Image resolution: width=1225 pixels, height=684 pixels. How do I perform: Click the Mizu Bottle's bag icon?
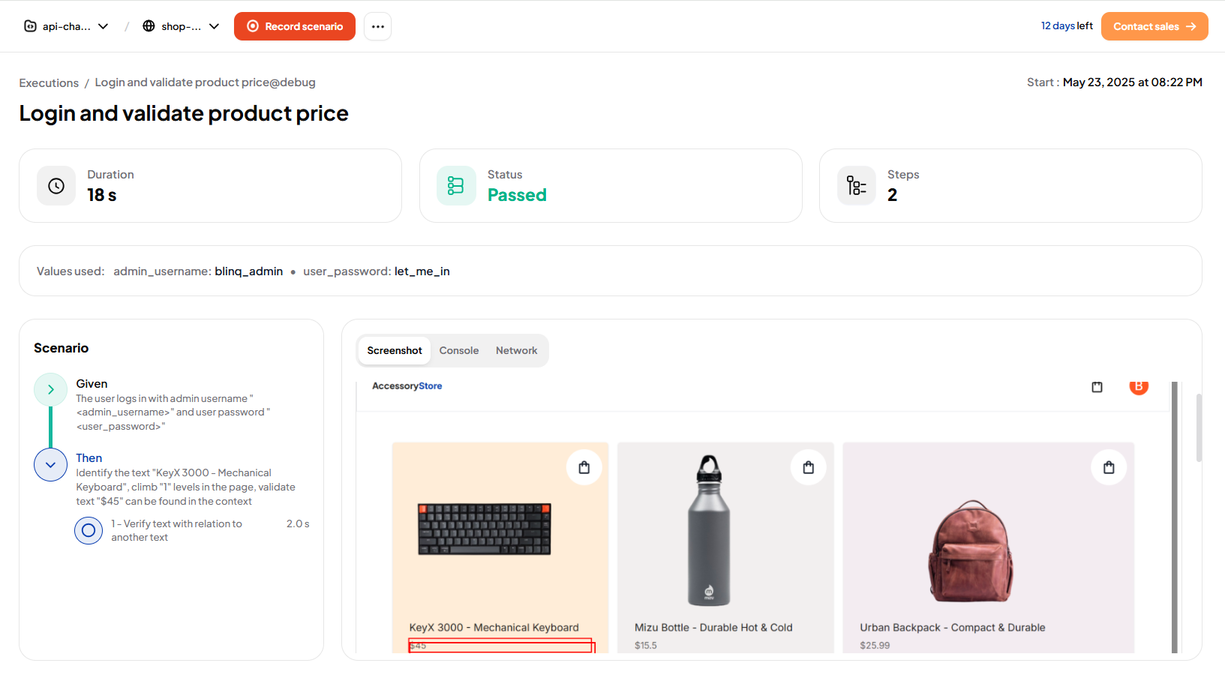click(809, 468)
